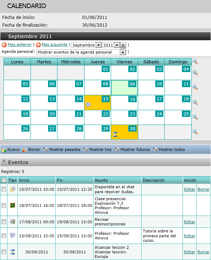Select day 26 in the calendar
Screen dimensions: 211x260
tap(25, 128)
